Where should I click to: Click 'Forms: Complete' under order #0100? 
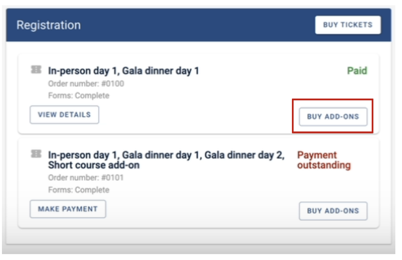coord(79,96)
